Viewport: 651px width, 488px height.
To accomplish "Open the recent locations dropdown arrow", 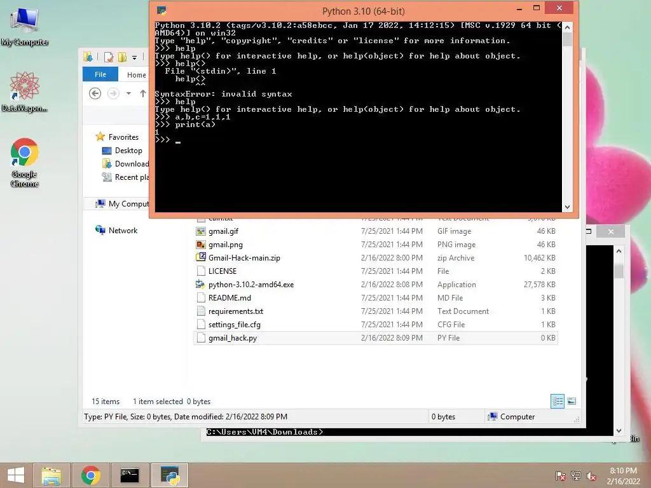I will tap(128, 93).
